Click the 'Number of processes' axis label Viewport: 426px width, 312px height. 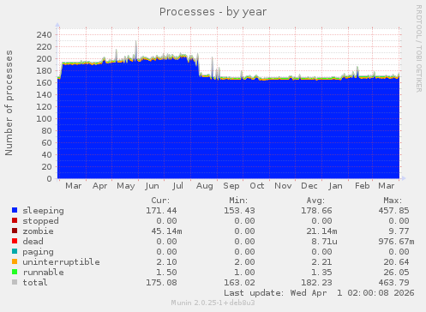(9, 103)
